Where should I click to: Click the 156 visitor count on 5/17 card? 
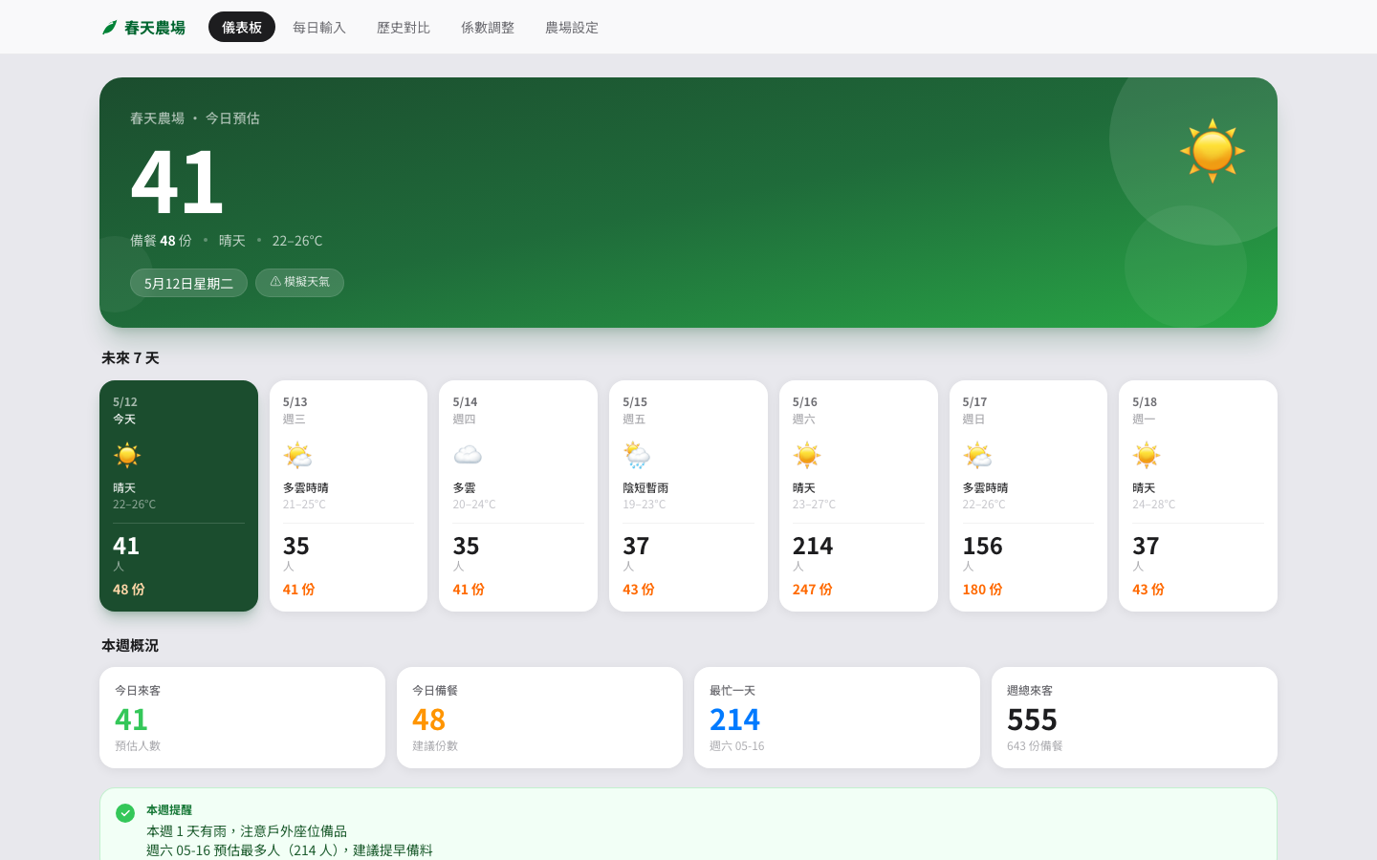tap(982, 546)
